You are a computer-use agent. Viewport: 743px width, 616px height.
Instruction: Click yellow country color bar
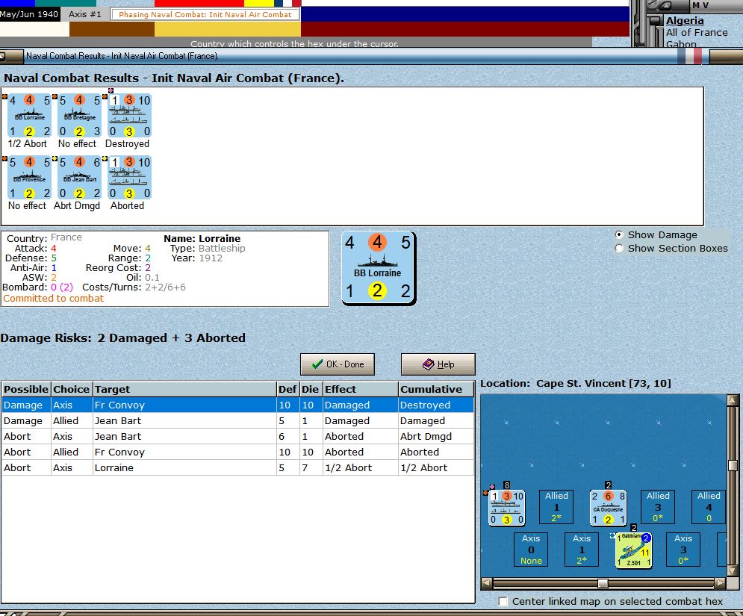click(228, 29)
